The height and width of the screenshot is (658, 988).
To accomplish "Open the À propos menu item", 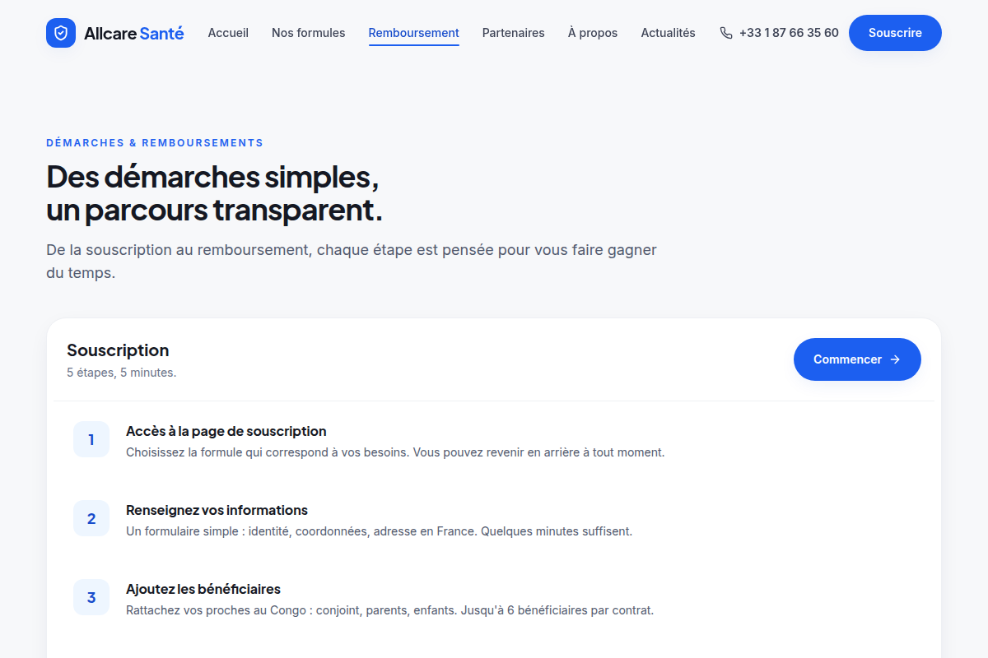I will tap(593, 33).
